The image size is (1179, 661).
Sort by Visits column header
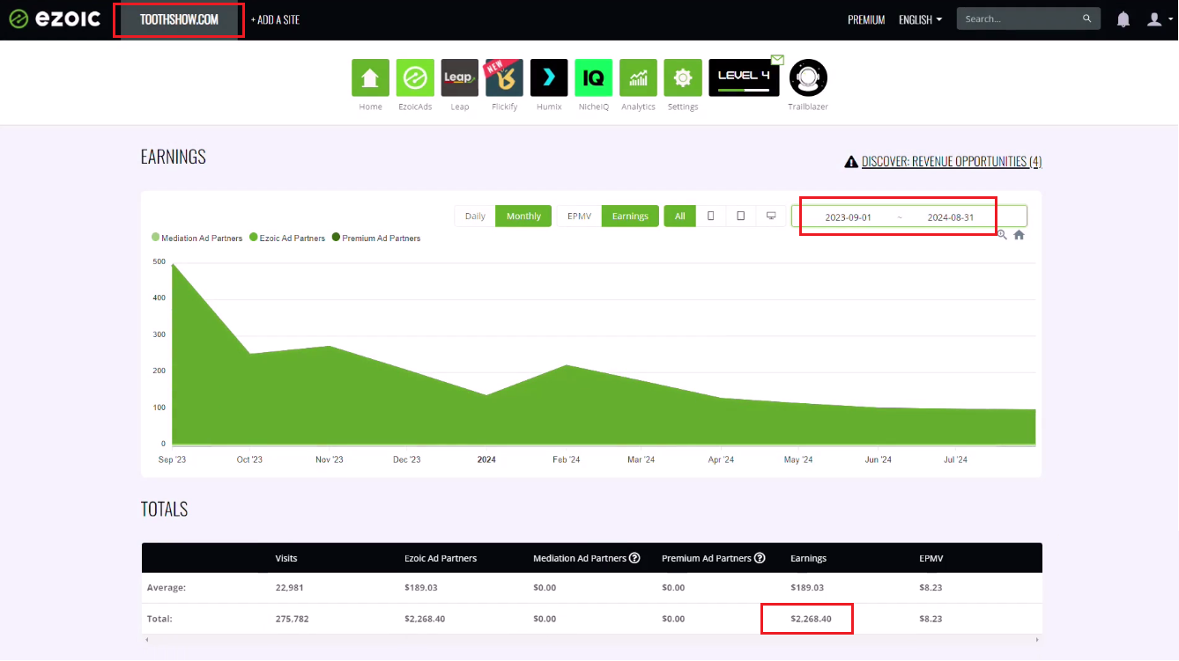(286, 558)
